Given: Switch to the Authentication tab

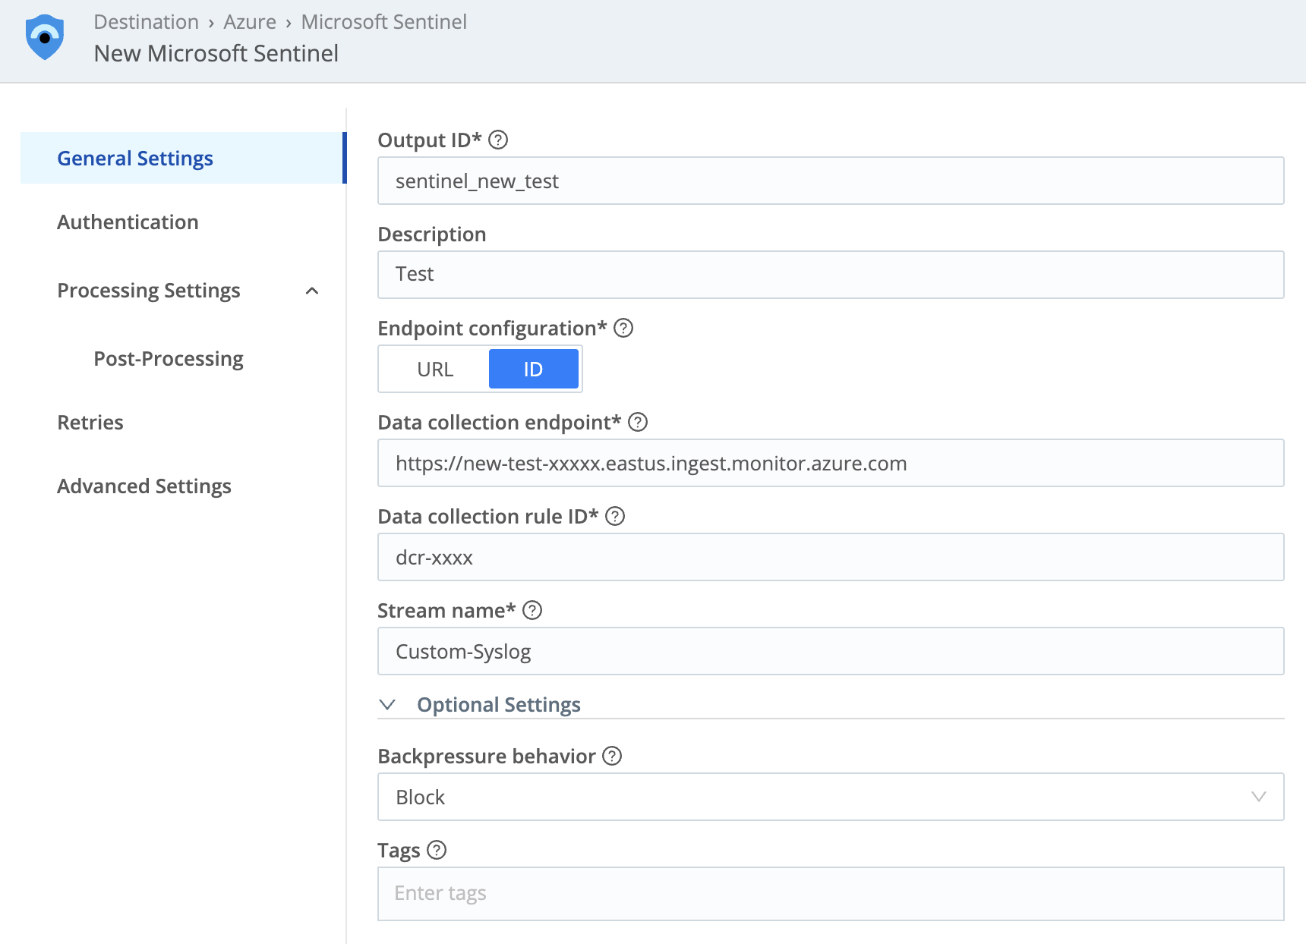Looking at the screenshot, I should click(x=127, y=222).
